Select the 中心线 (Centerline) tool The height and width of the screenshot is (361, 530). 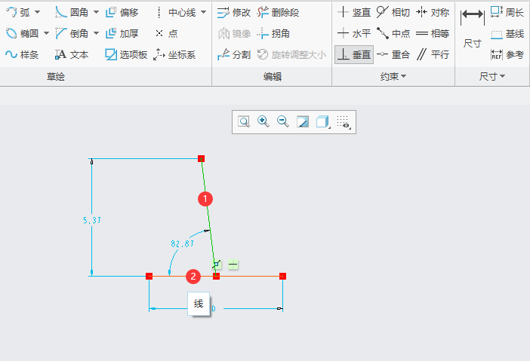(x=176, y=13)
